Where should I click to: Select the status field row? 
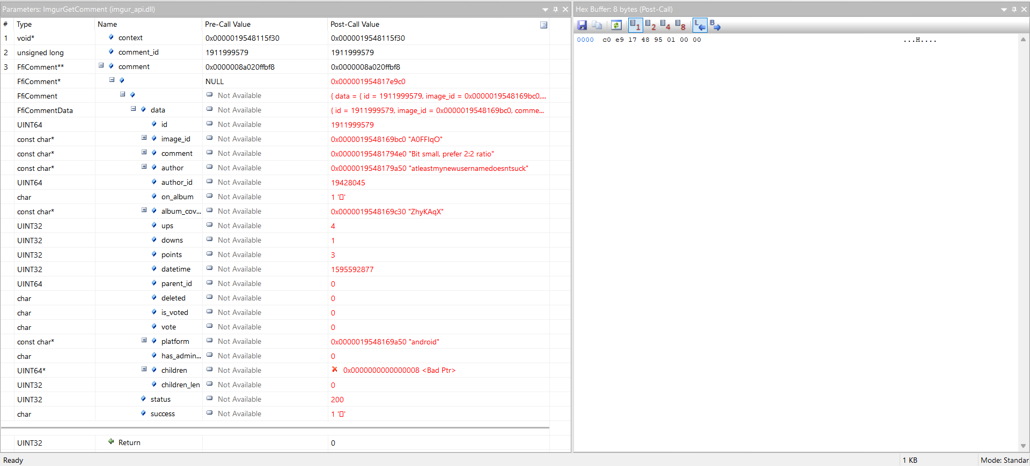[x=275, y=400]
